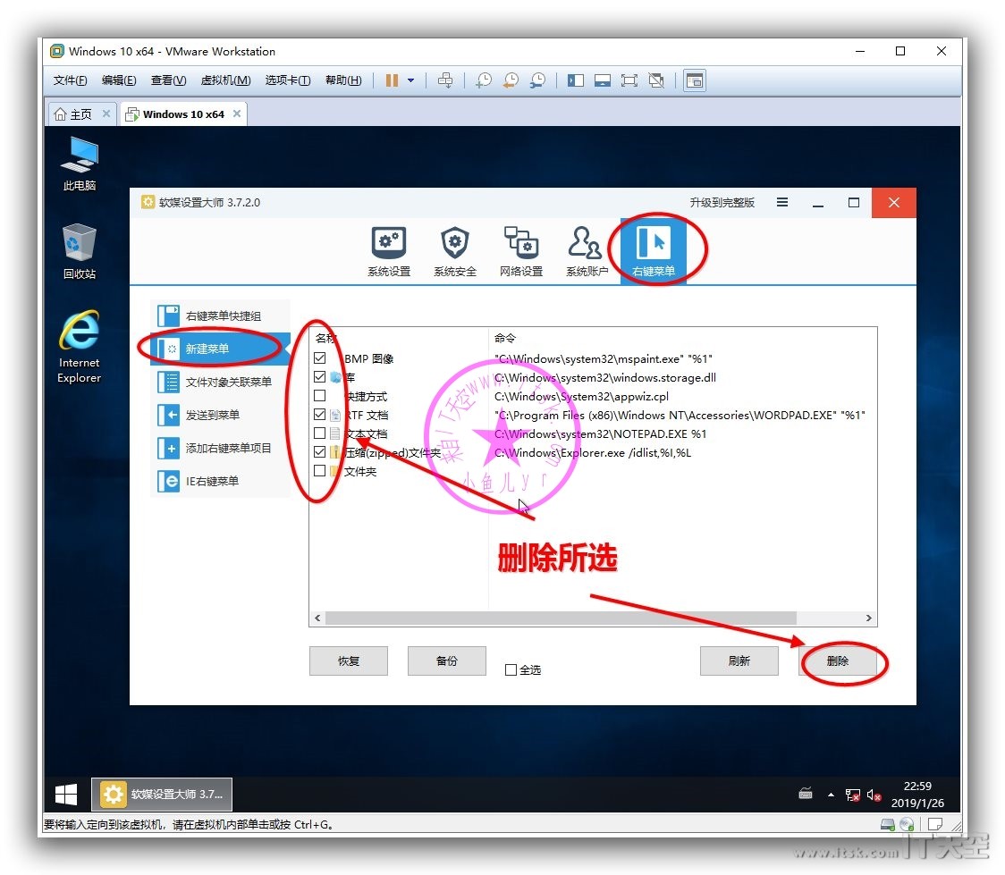Viewport: 1005px width, 875px height.
Task: Open the snapshot manager toolbar icon
Action: [x=537, y=80]
